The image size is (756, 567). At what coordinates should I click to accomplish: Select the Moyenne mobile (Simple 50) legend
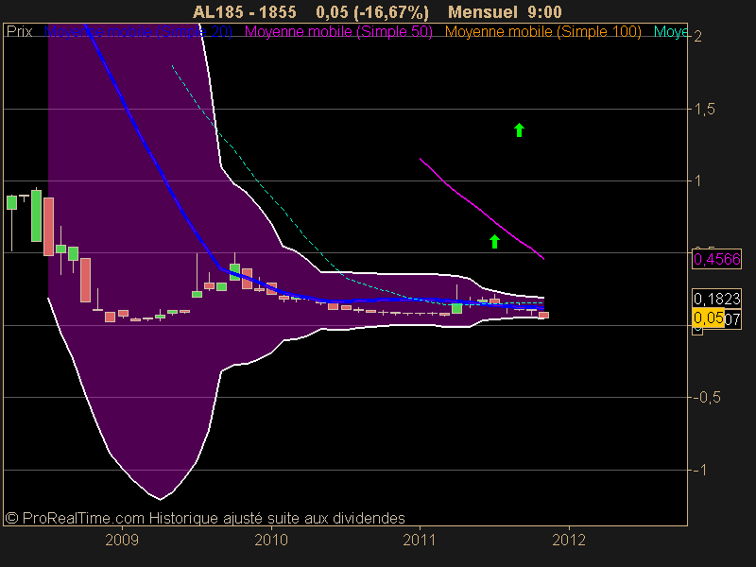[x=338, y=32]
